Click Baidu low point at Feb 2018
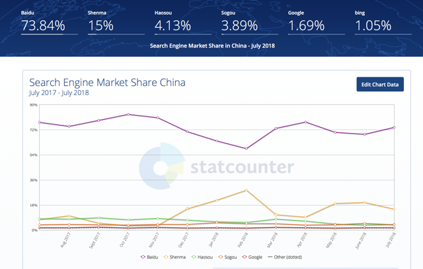 247,149
